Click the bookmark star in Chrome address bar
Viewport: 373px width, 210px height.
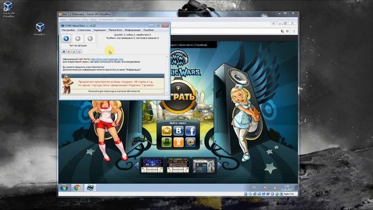click(287, 31)
